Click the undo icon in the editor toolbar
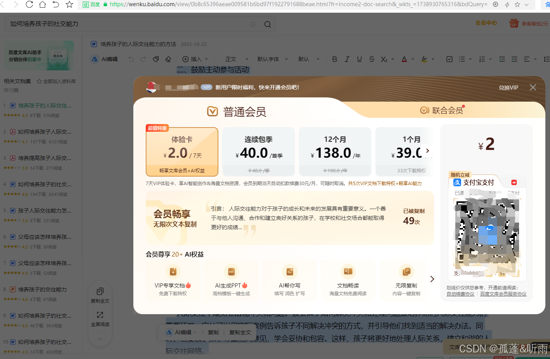 click(131, 59)
